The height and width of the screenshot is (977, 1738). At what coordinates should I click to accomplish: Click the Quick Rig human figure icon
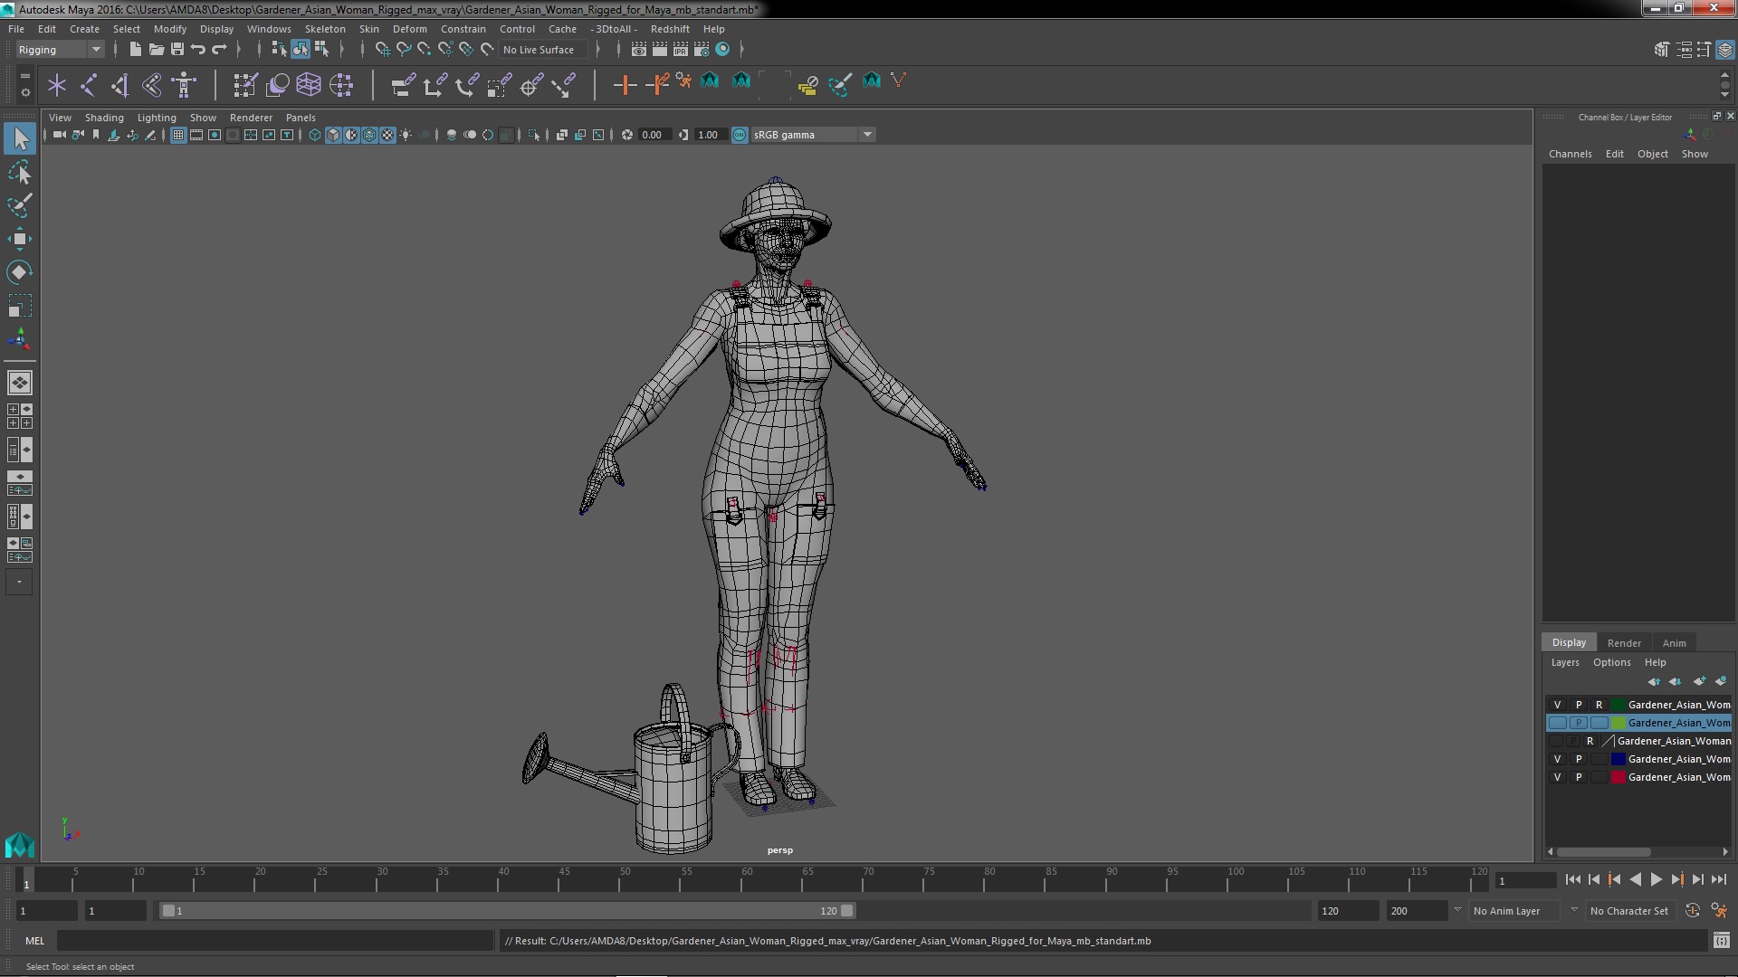[x=184, y=85]
